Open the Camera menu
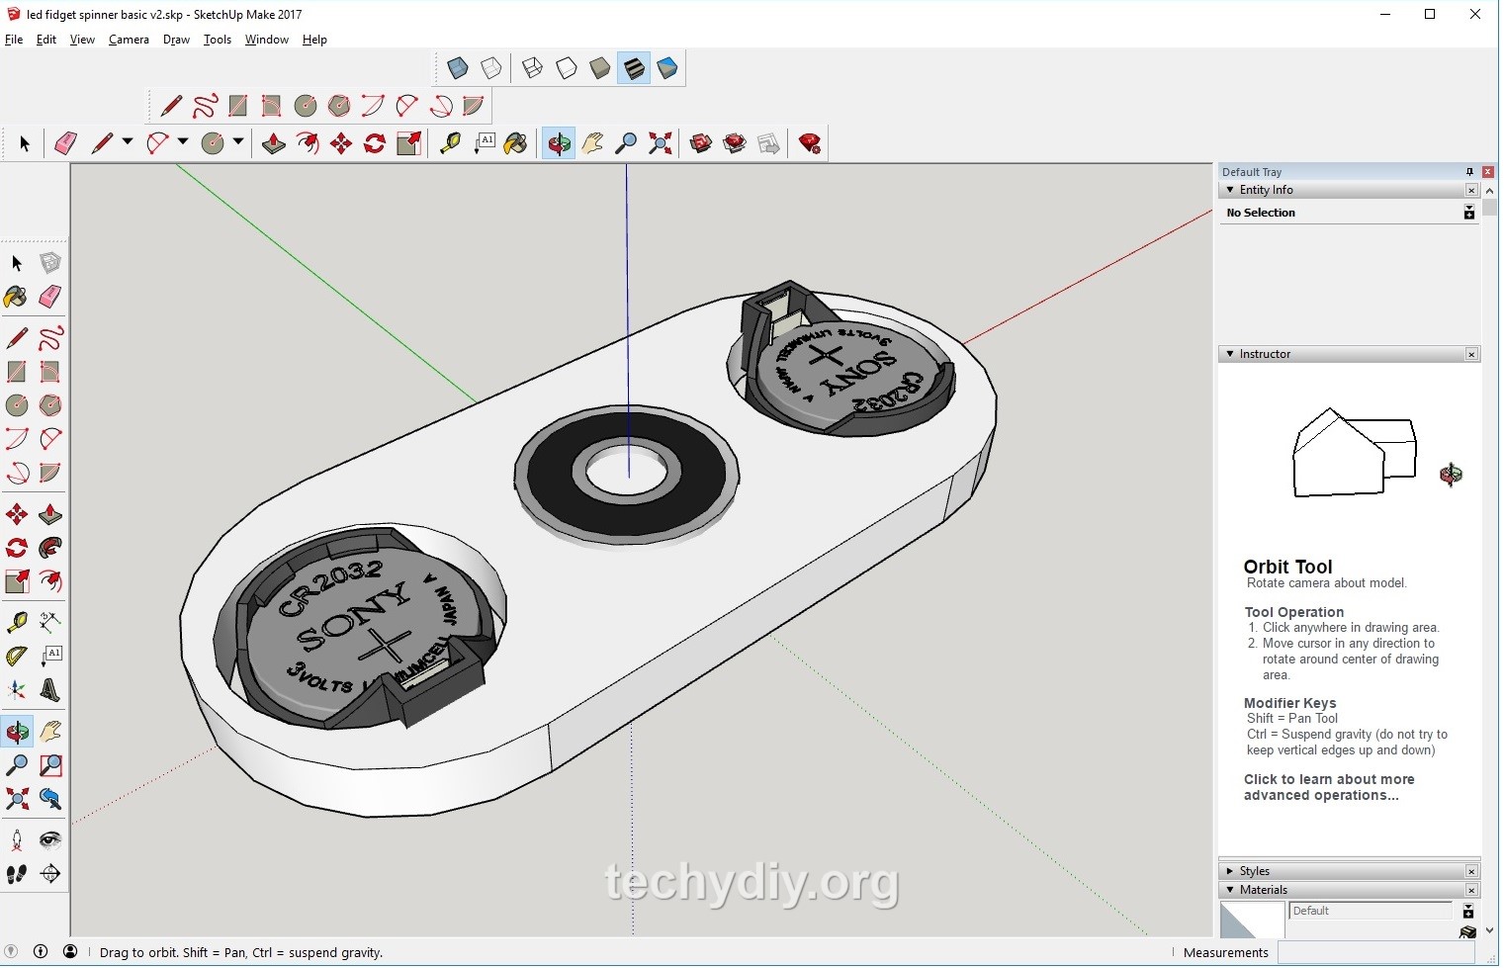 129,40
